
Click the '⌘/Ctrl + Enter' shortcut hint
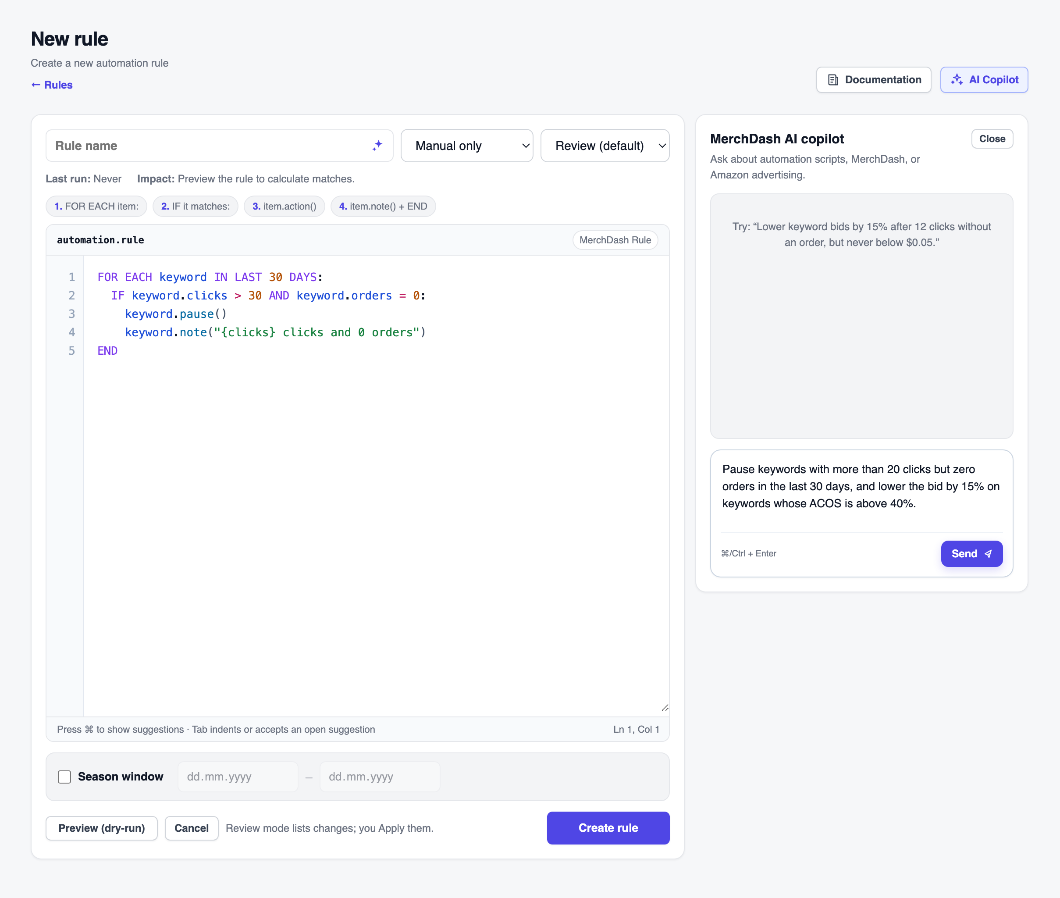point(749,553)
